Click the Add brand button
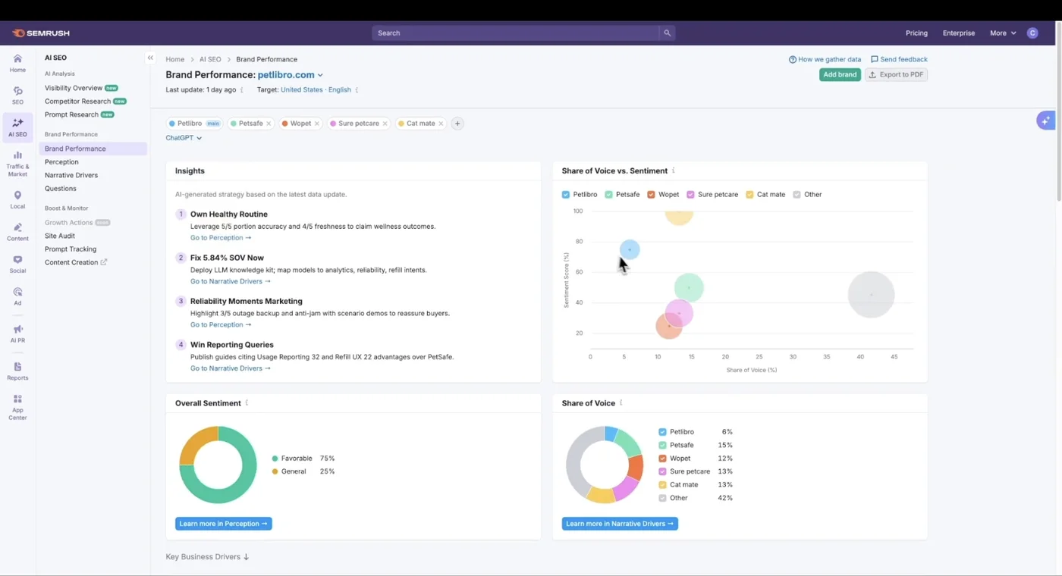This screenshot has width=1062, height=576. tap(840, 74)
